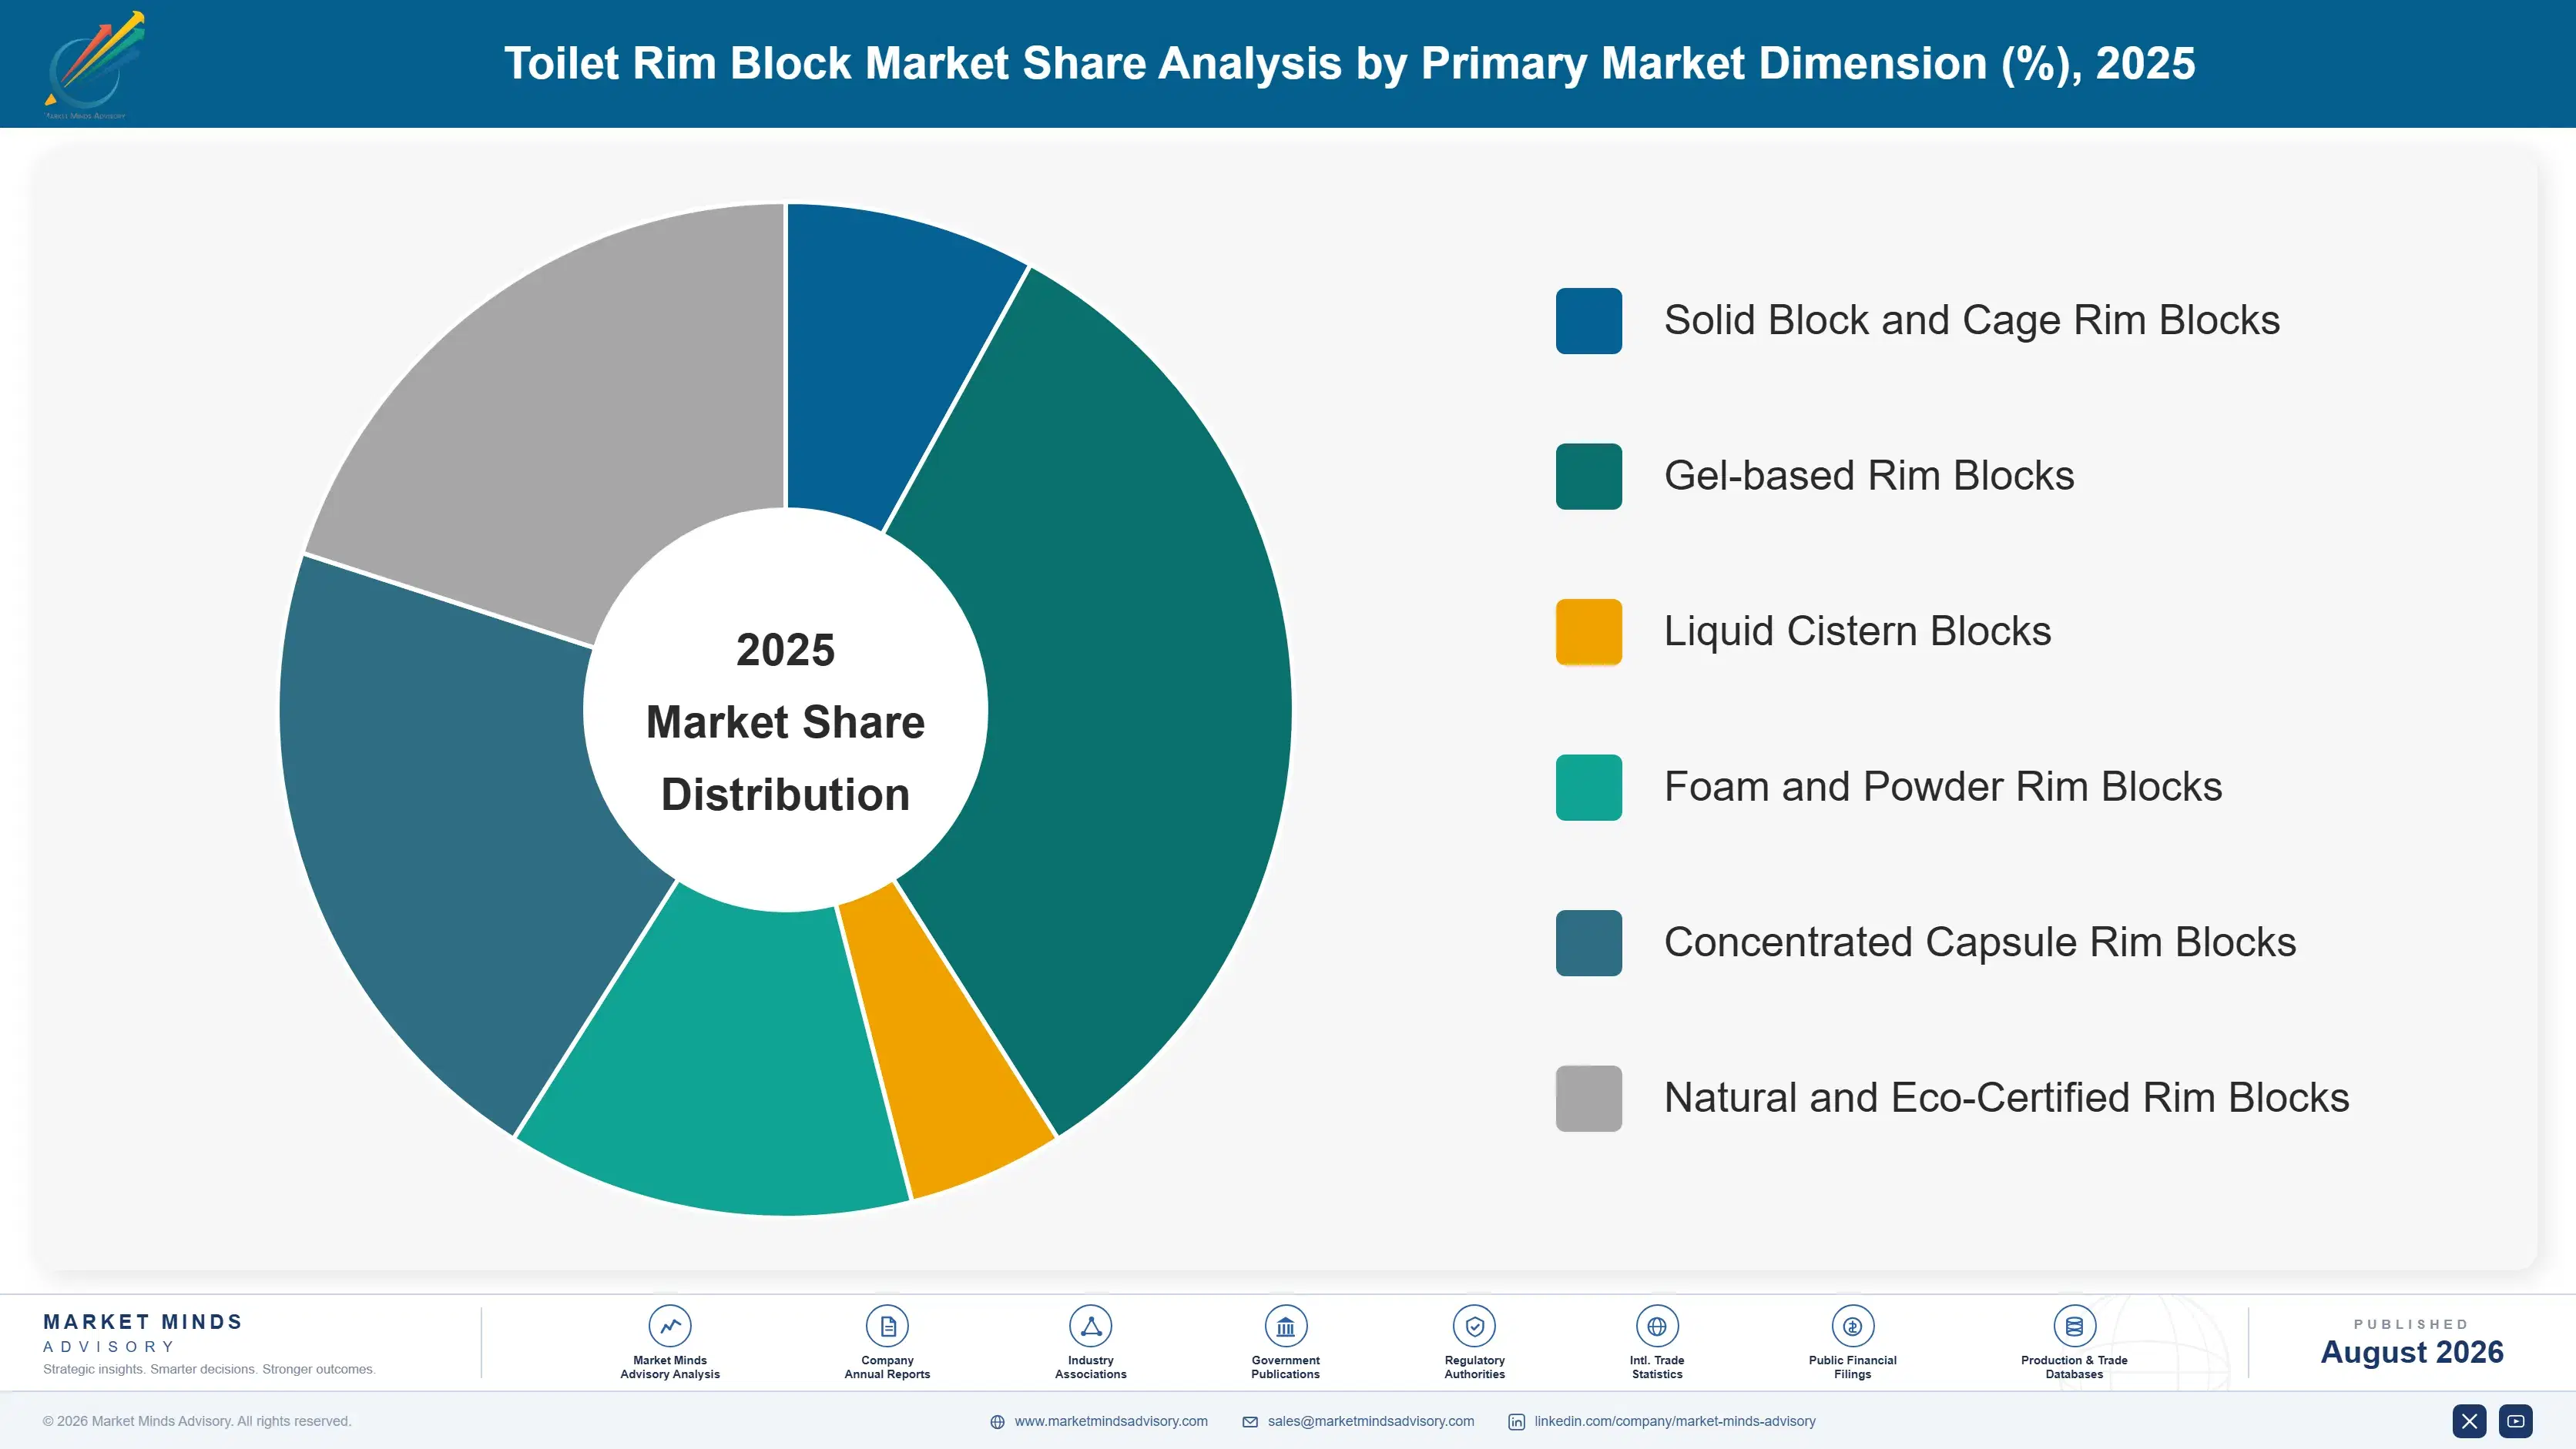Image resolution: width=2576 pixels, height=1449 pixels.
Task: Click the Market Minds Advisory Analysis icon
Action: tap(669, 1326)
